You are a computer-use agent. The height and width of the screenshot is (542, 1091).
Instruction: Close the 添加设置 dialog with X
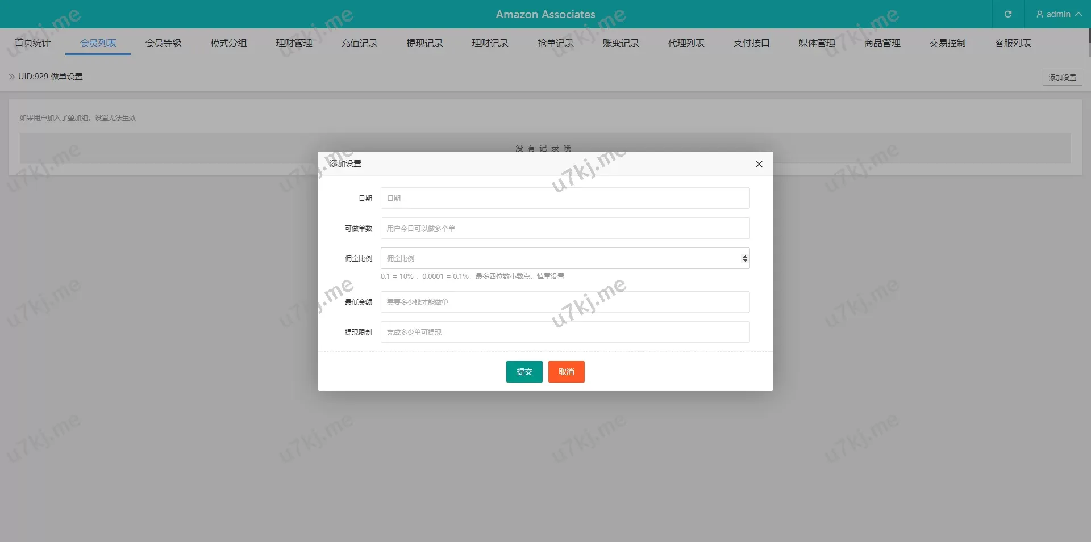click(759, 164)
